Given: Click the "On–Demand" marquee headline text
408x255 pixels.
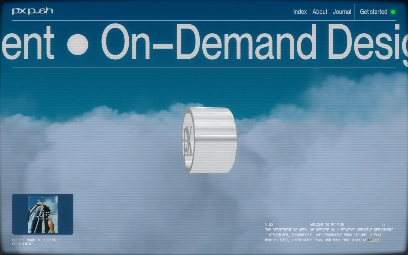Looking at the screenshot, I should click(209, 42).
